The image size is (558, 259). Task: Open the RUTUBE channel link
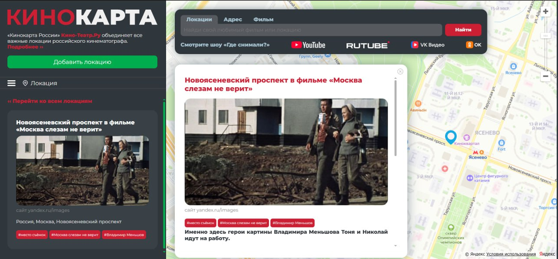point(368,45)
